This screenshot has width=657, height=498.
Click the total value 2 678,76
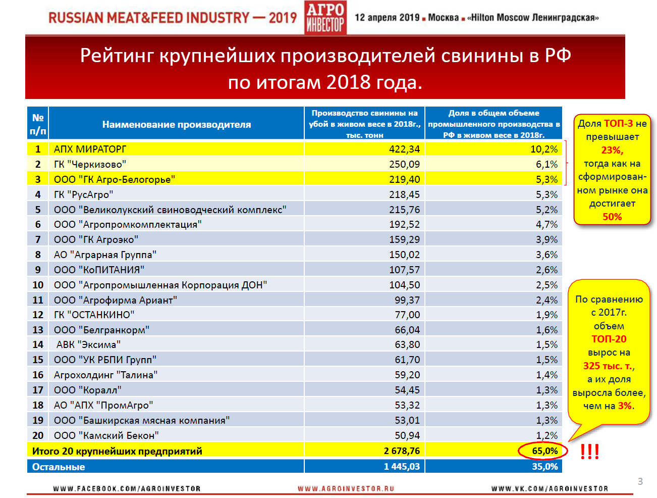[402, 451]
